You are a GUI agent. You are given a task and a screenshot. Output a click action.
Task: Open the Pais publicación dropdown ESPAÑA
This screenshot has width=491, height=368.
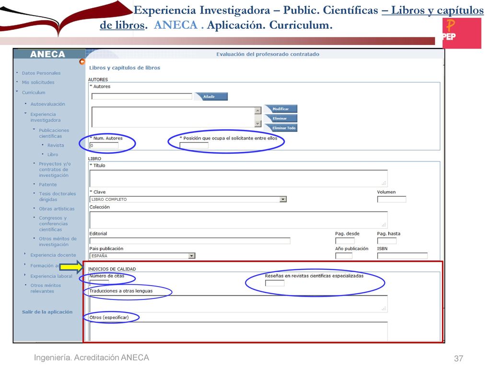pyautogui.click(x=142, y=256)
